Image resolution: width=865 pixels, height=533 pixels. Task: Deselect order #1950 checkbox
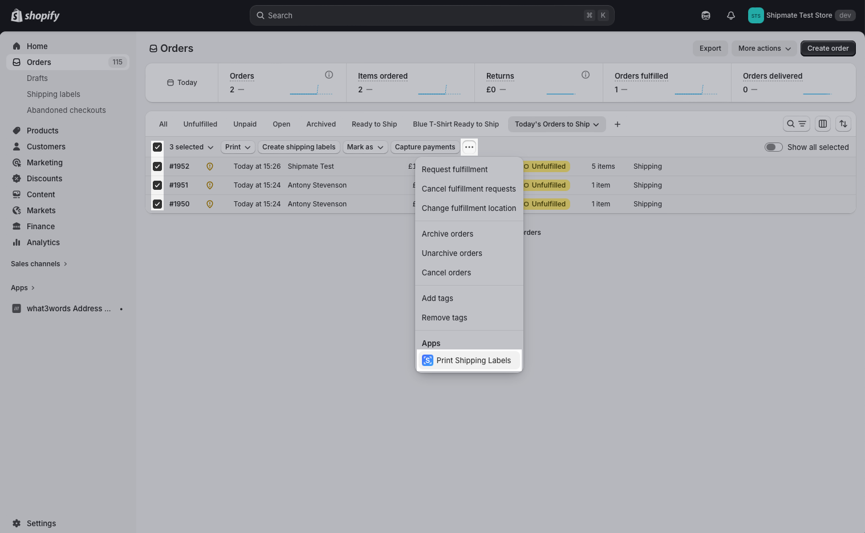157,204
